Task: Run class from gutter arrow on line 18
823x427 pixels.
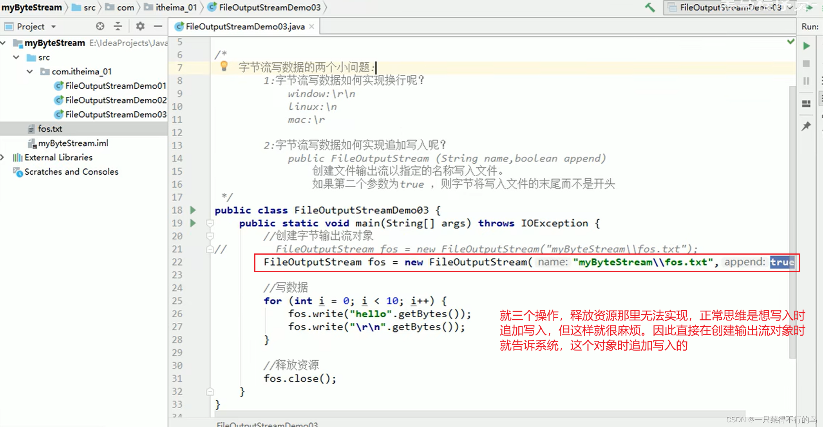Action: pyautogui.click(x=193, y=210)
